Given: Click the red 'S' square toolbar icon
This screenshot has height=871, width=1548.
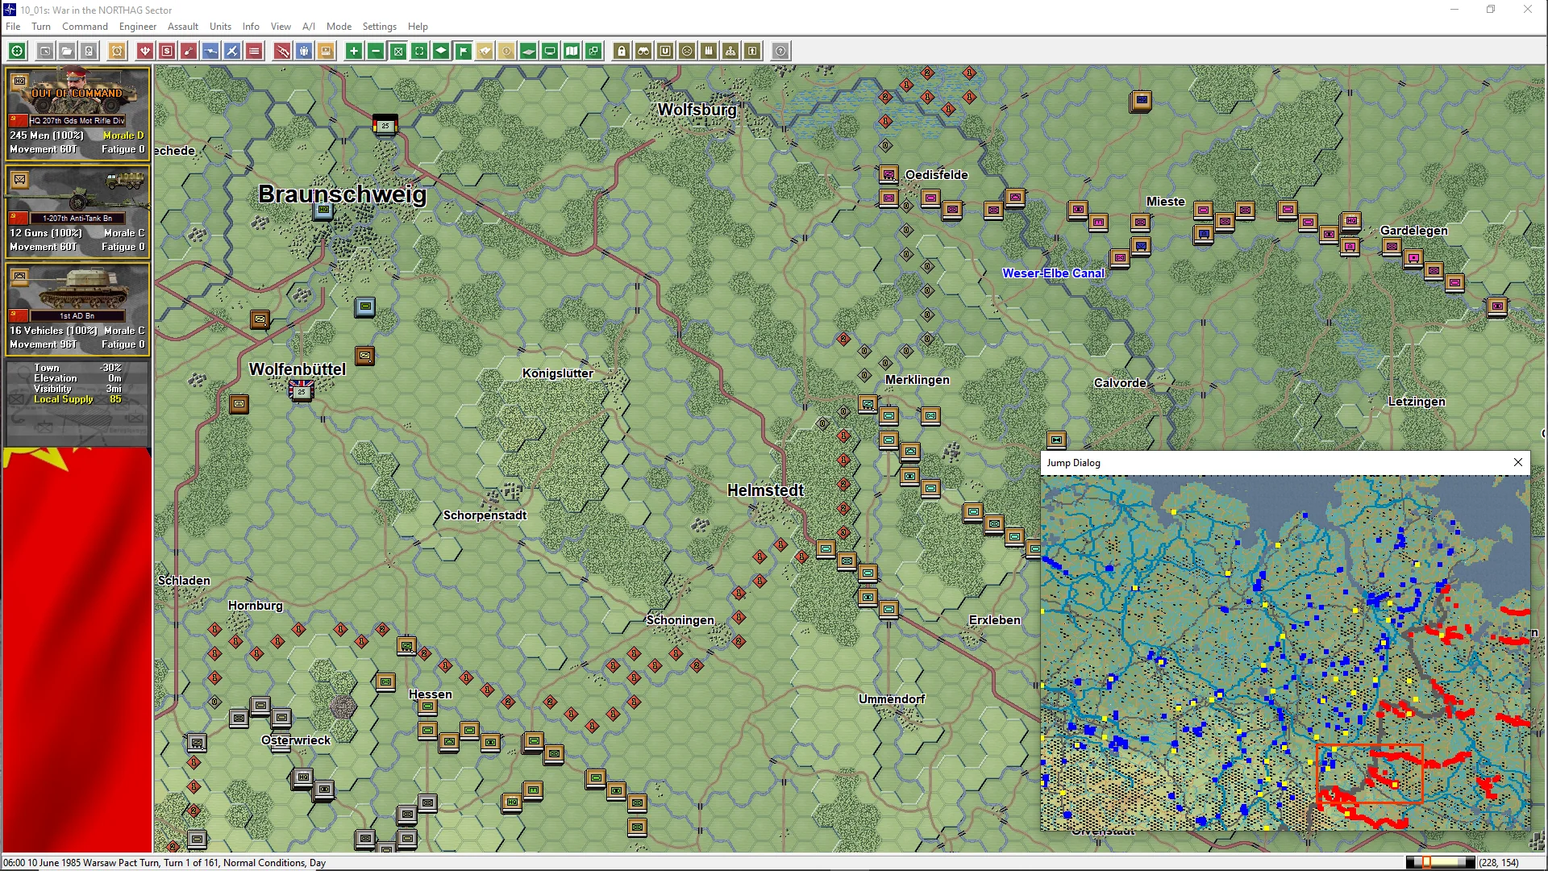Looking at the screenshot, I should point(167,52).
